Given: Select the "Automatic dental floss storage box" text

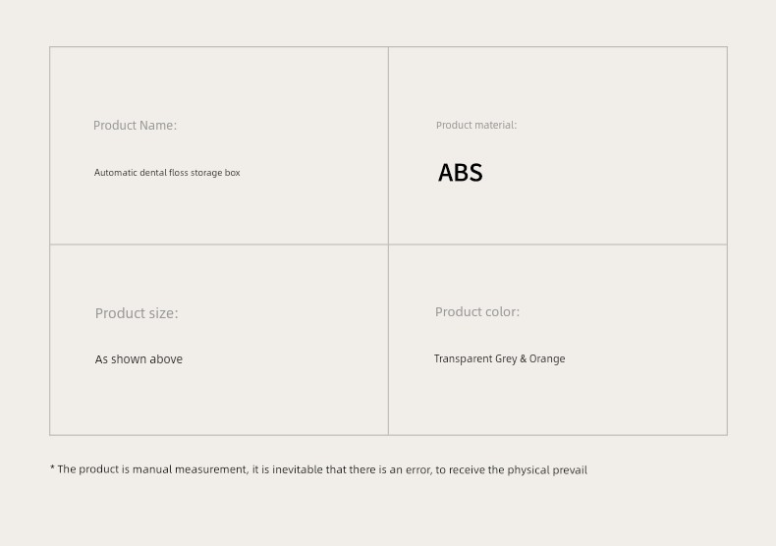Looking at the screenshot, I should tap(167, 173).
